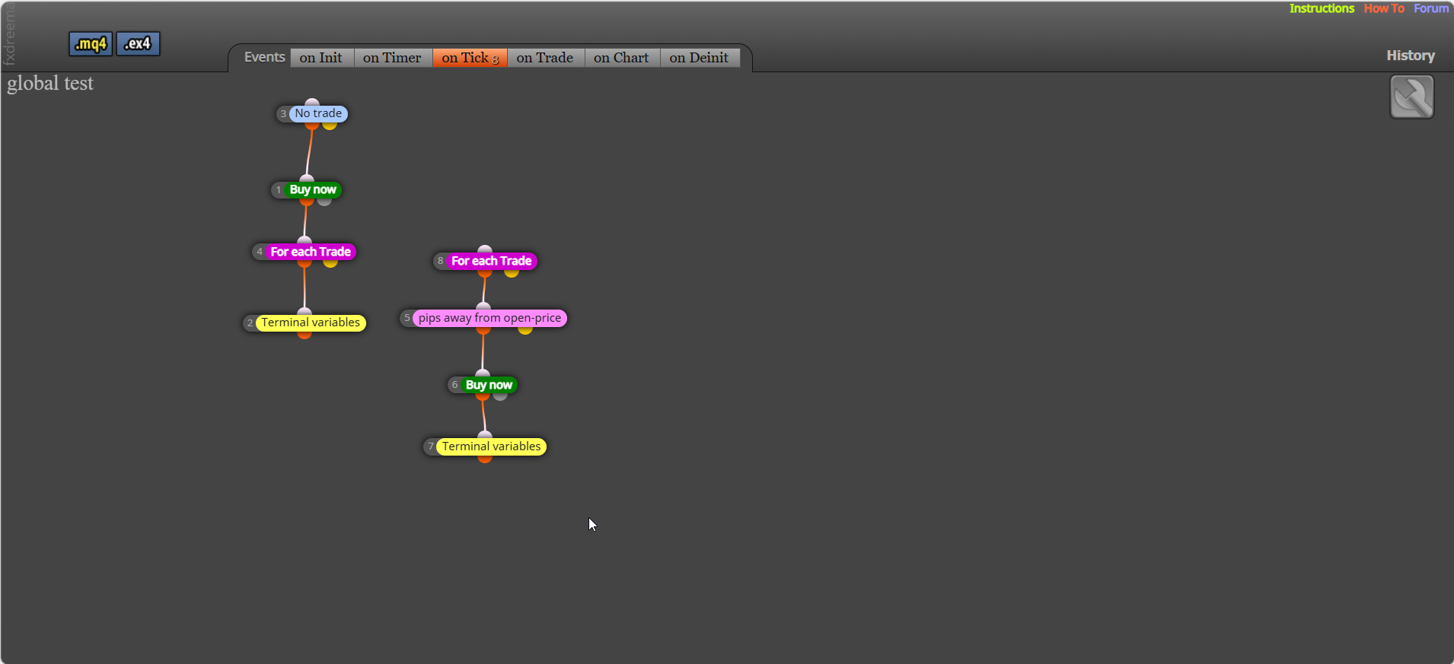Select For each Trade block number 8
The image size is (1454, 664).
coord(492,261)
